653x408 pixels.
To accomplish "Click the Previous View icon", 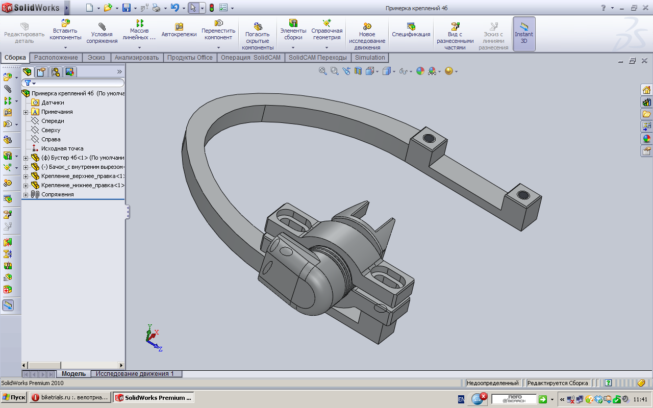I will pyautogui.click(x=346, y=71).
